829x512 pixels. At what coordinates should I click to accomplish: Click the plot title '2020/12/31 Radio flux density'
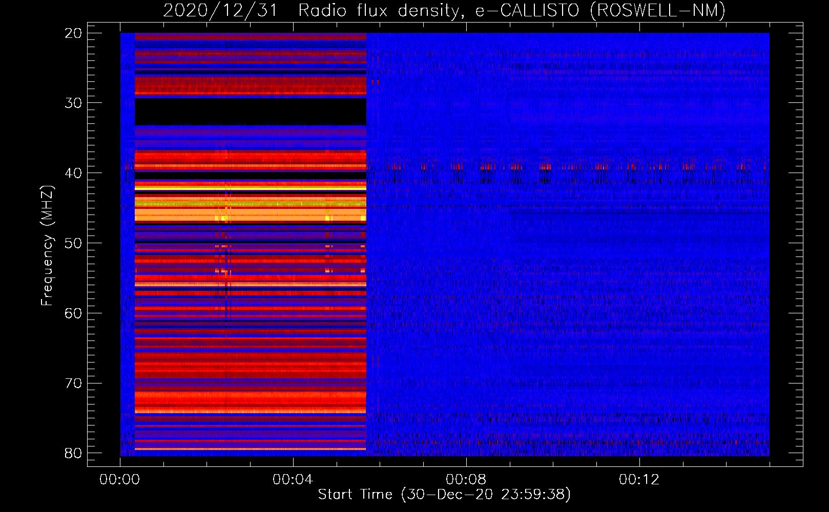[x=312, y=11]
